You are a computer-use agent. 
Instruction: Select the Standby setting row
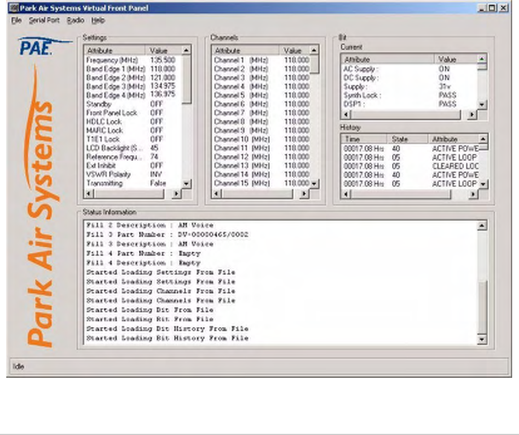pos(133,104)
